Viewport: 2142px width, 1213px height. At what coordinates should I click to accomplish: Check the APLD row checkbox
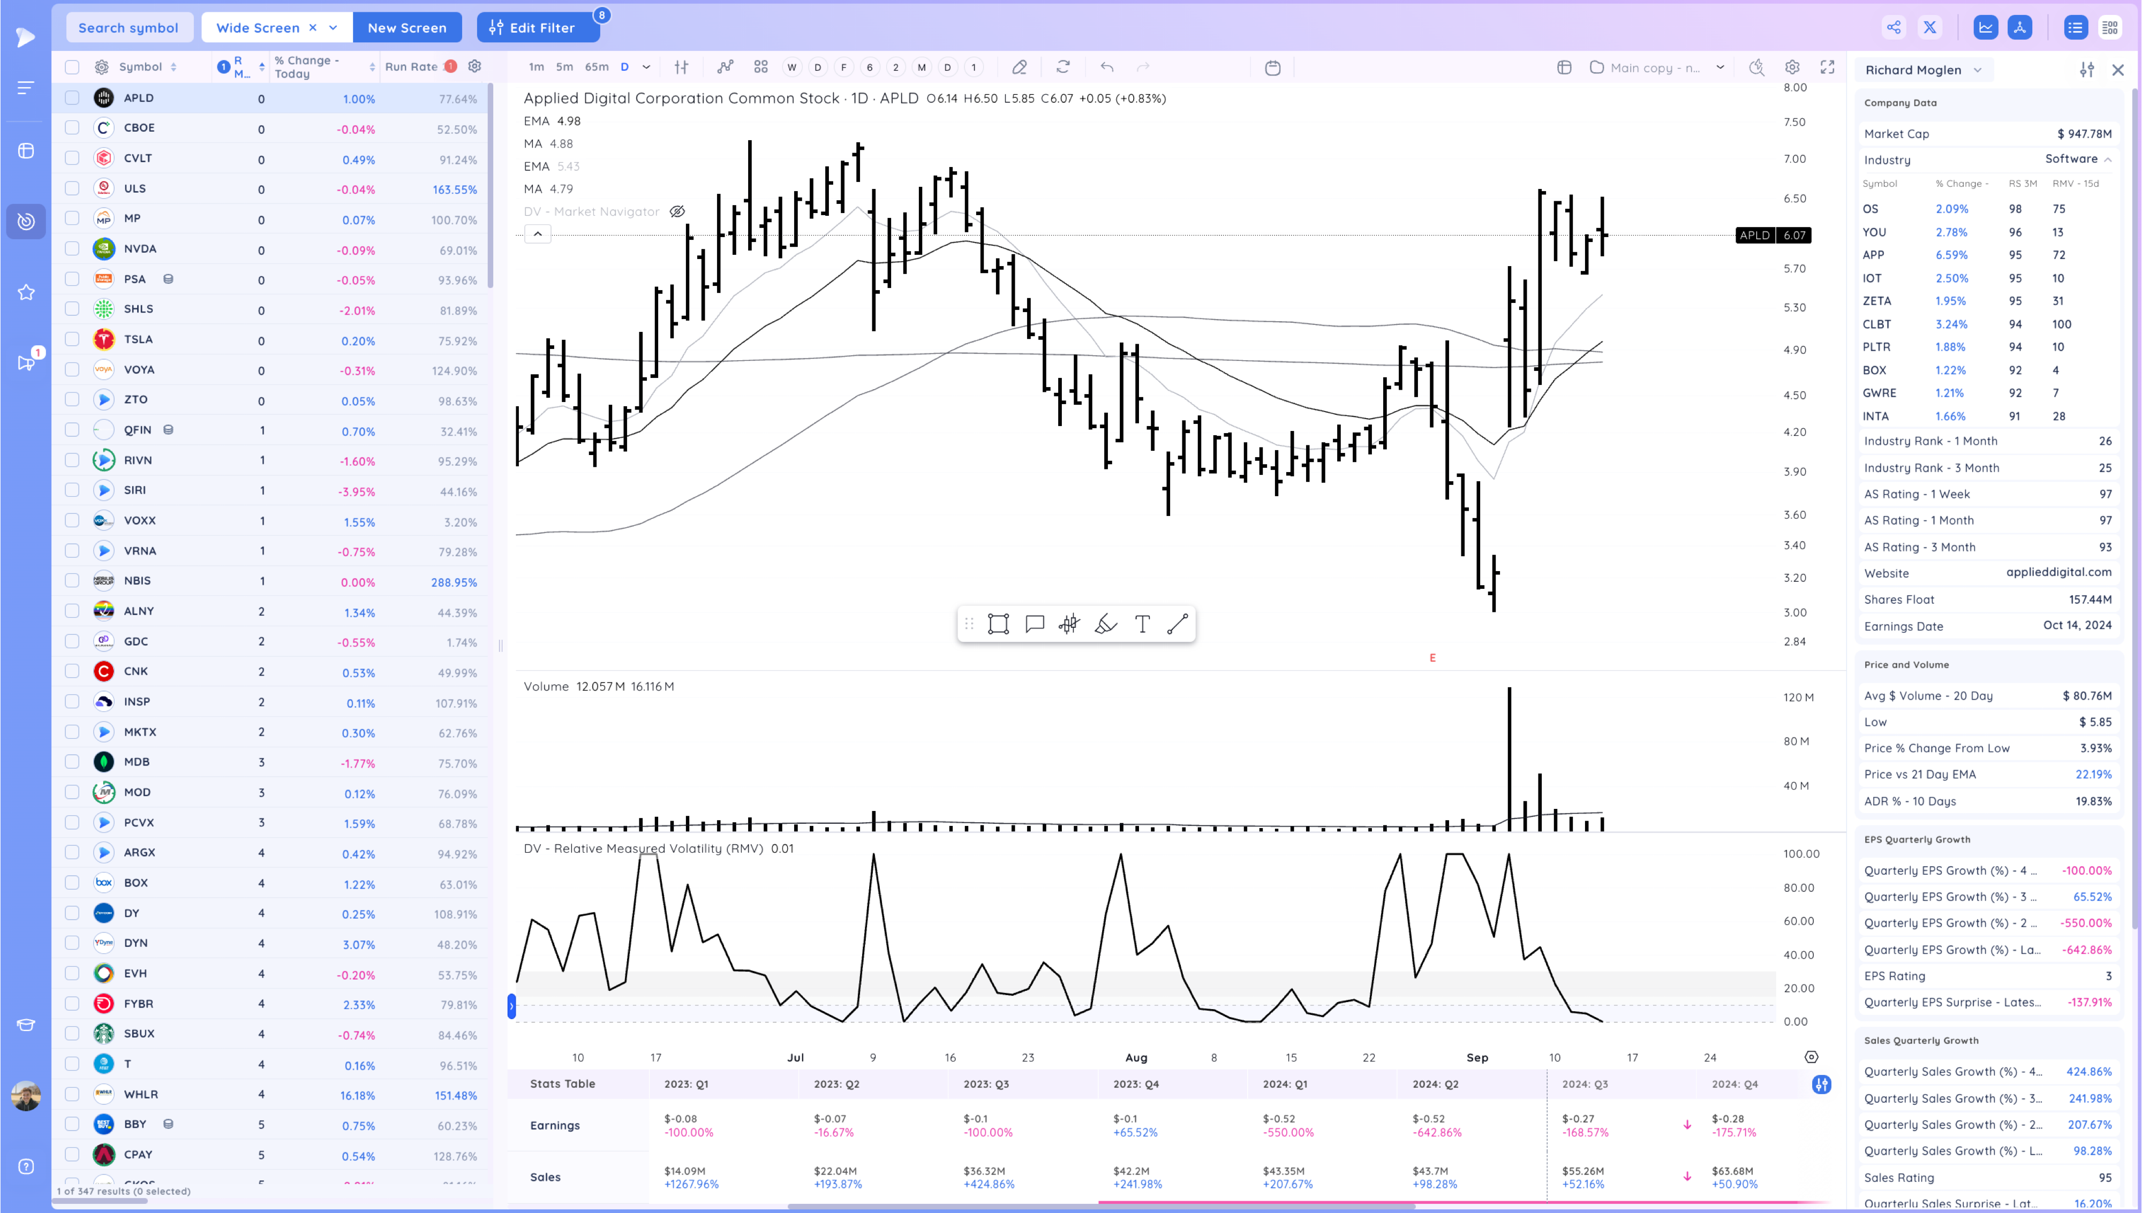(x=72, y=98)
